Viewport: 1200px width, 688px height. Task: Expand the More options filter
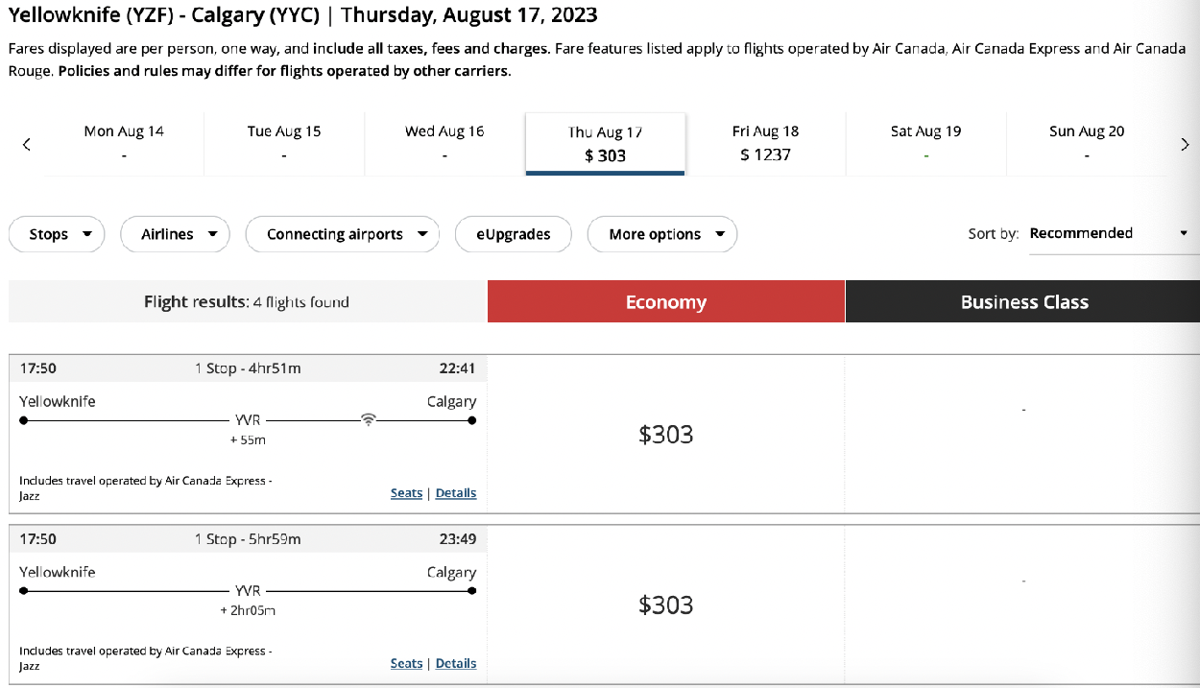(662, 234)
